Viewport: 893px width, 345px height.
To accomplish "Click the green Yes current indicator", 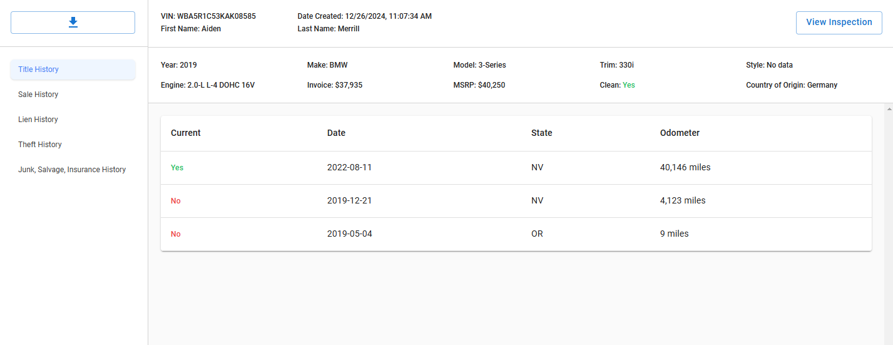I will 177,168.
